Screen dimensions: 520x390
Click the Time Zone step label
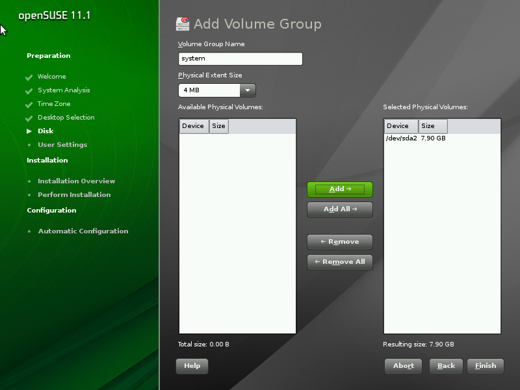pos(54,104)
